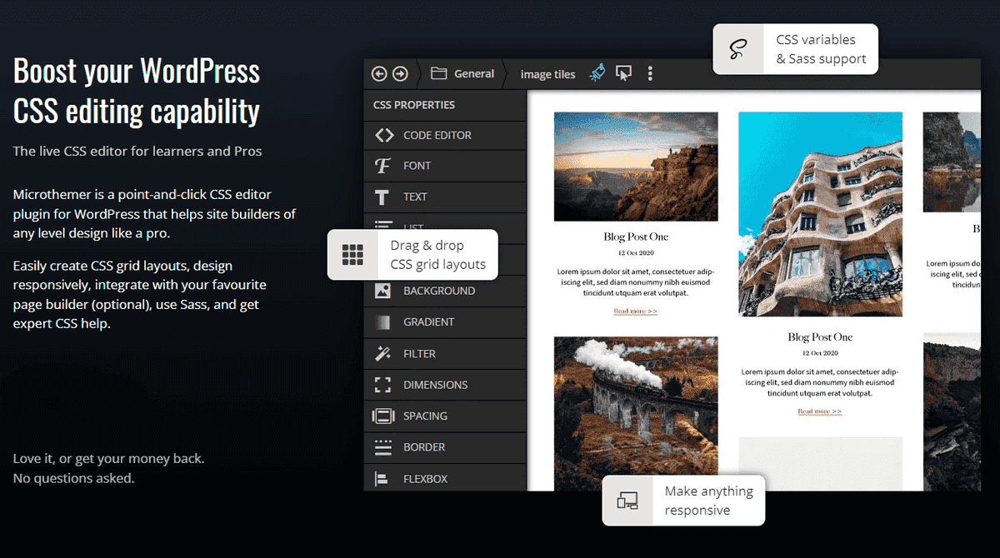
Task: Click the forward arrow navigation icon
Action: tap(400, 74)
